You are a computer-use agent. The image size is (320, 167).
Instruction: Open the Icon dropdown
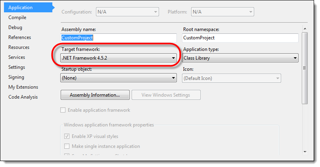(x=232, y=78)
